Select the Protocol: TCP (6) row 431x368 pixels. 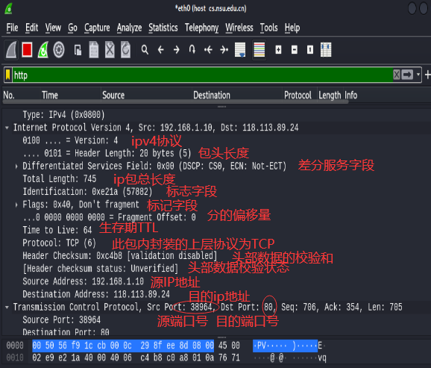[x=59, y=243]
